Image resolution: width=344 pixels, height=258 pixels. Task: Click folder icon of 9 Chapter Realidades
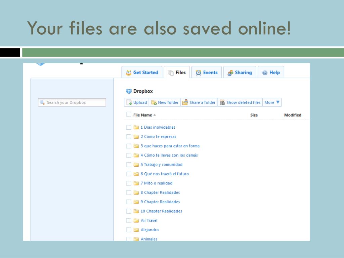point(136,202)
